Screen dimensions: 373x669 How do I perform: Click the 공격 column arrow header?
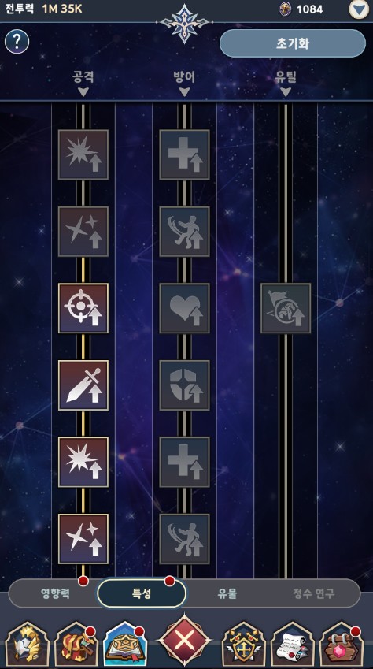[x=83, y=83]
